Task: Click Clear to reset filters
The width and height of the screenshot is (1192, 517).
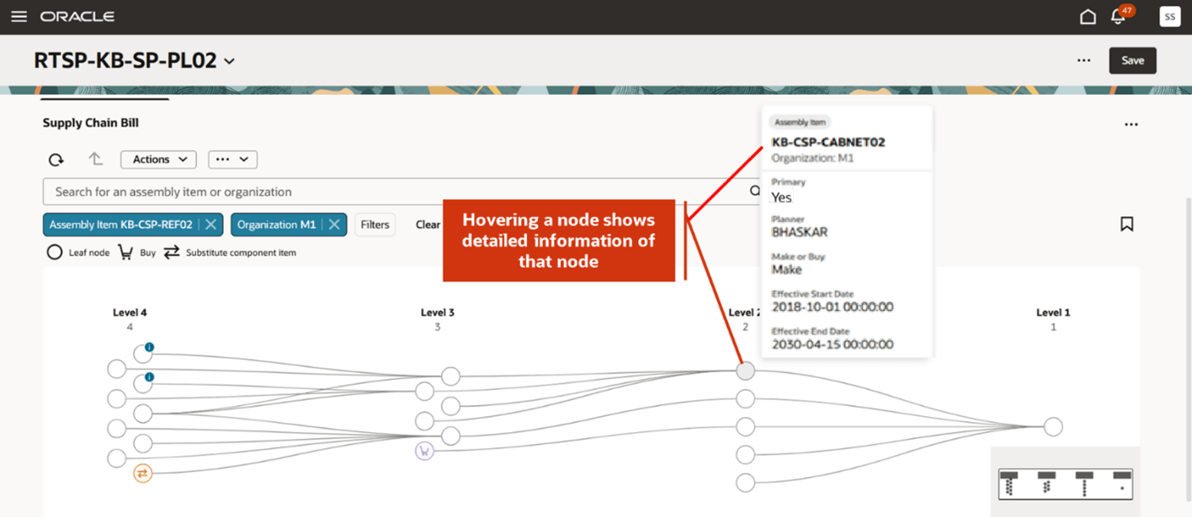Action: [428, 224]
